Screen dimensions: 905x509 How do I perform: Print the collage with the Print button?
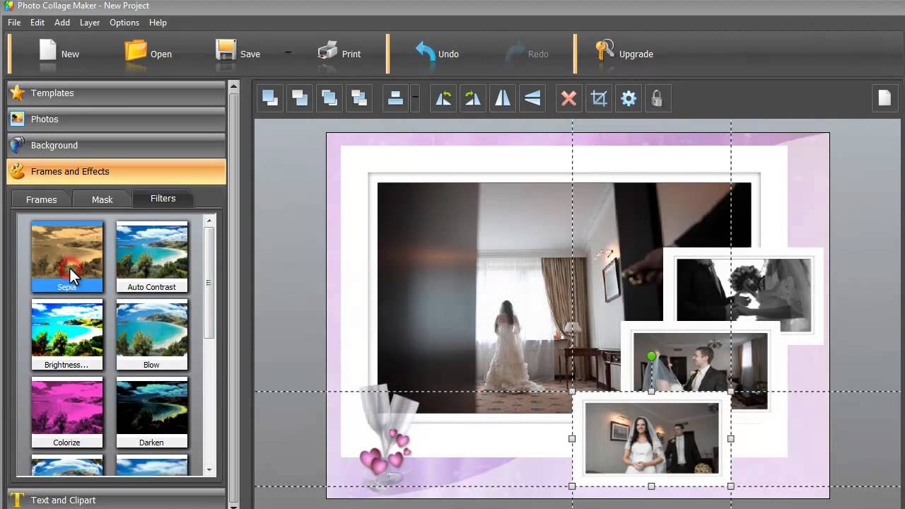click(339, 54)
